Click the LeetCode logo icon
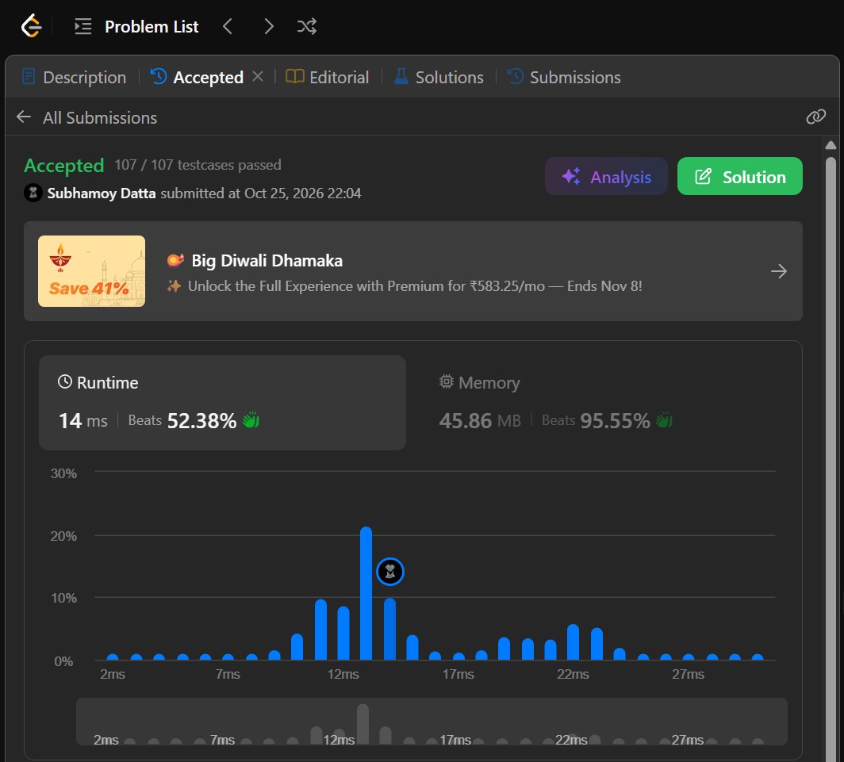844x762 pixels. point(31,26)
